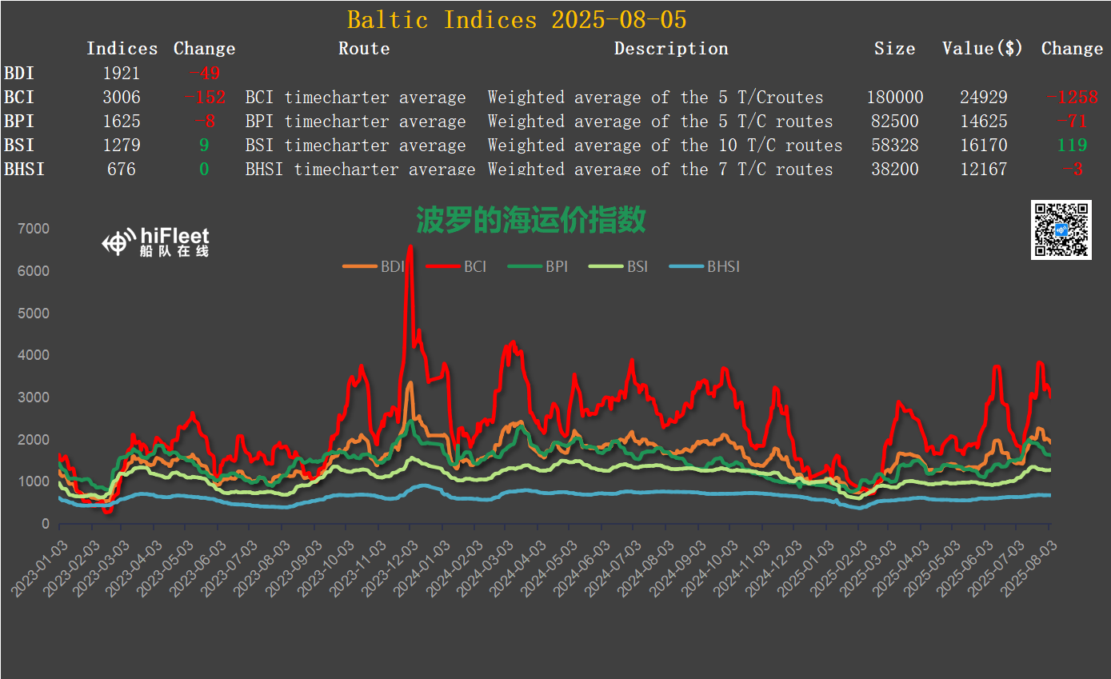Toggle the BSI legend entry
Screen dimensions: 1111x679
(618, 266)
